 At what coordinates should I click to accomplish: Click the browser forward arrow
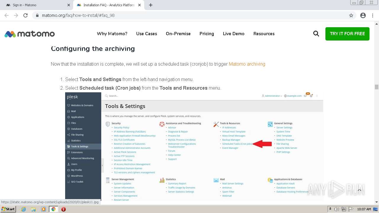click(16, 15)
